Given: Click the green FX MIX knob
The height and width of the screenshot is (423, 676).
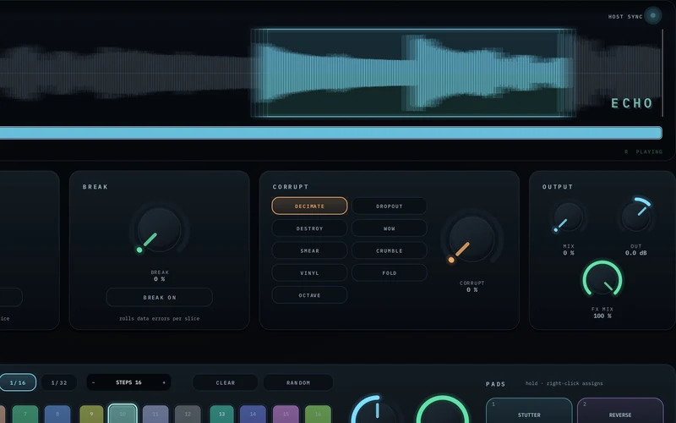Looking at the screenshot, I should point(602,281).
